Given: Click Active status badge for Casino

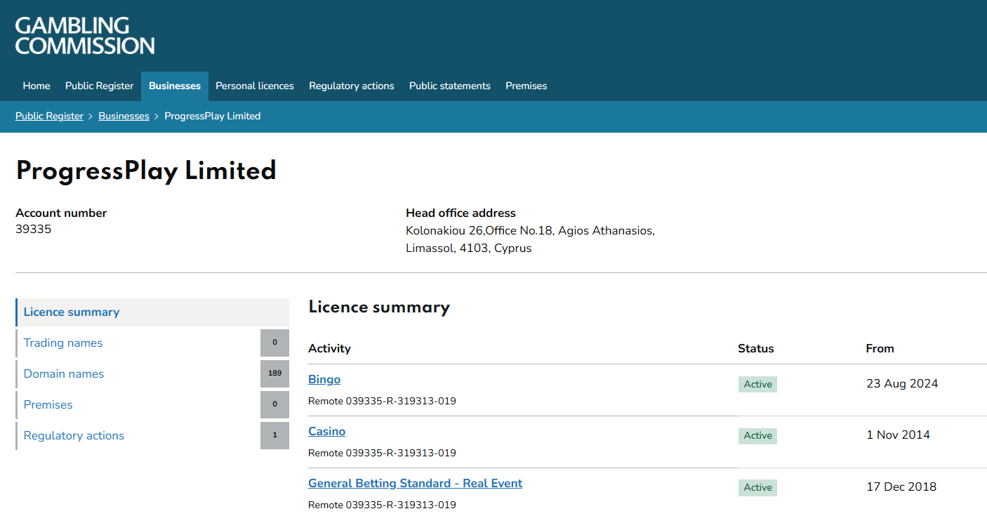Looking at the screenshot, I should [757, 435].
